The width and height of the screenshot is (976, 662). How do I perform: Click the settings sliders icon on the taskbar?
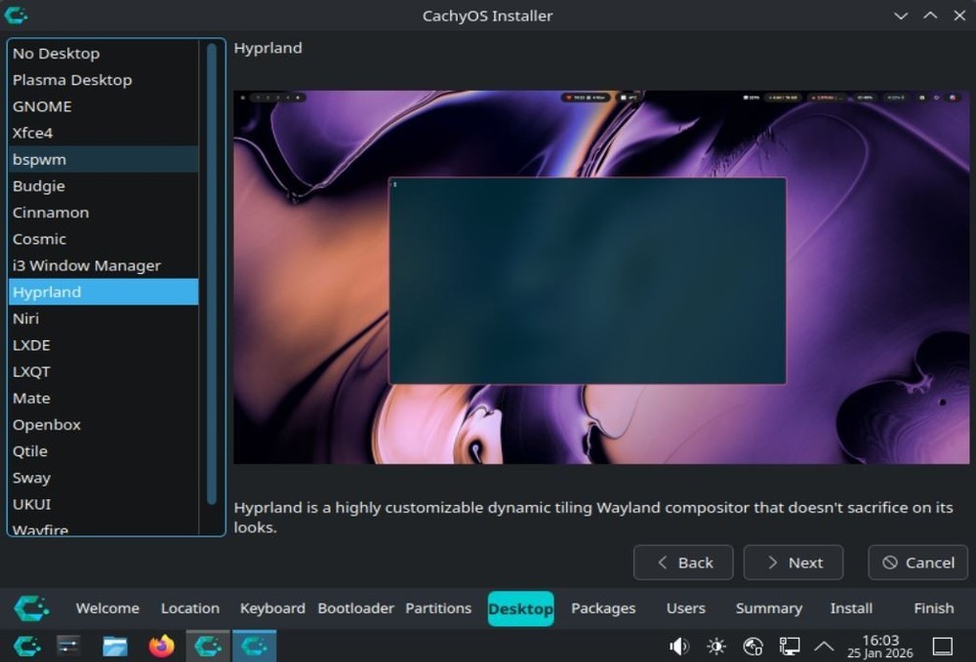[x=66, y=645]
